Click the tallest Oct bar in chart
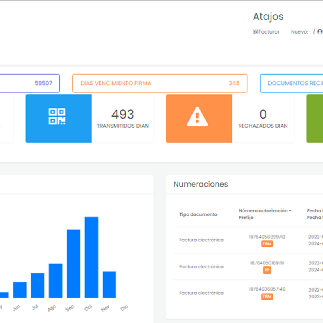The width and height of the screenshot is (323, 323). pos(91,258)
